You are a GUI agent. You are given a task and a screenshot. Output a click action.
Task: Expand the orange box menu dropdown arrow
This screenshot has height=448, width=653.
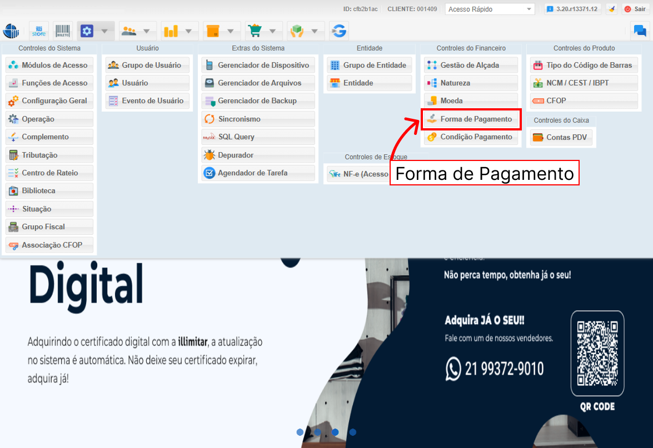(230, 31)
